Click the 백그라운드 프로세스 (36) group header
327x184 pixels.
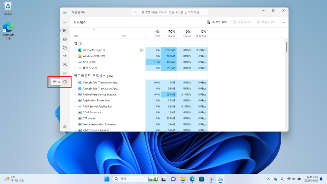(x=94, y=76)
